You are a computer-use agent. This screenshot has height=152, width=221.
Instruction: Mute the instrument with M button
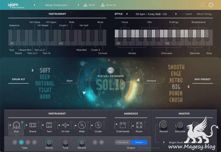point(101,142)
